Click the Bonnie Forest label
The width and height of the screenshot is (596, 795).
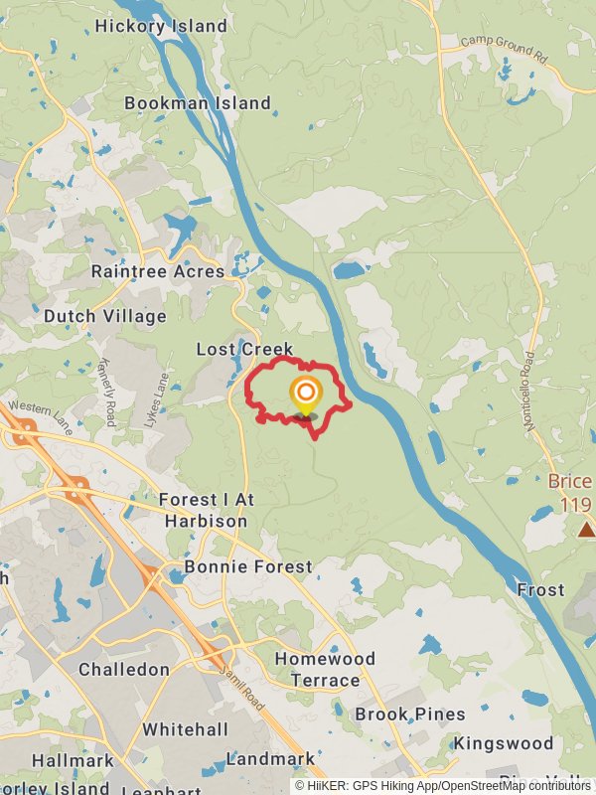(248, 566)
